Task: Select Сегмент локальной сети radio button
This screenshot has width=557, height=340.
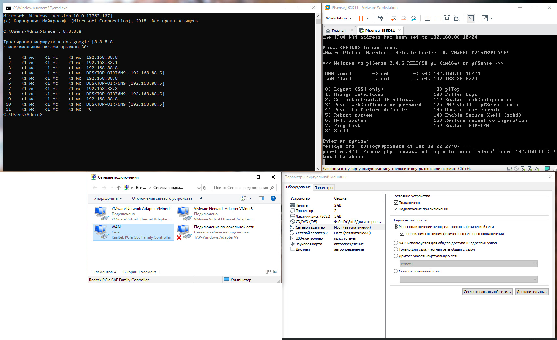Action: (x=396, y=271)
